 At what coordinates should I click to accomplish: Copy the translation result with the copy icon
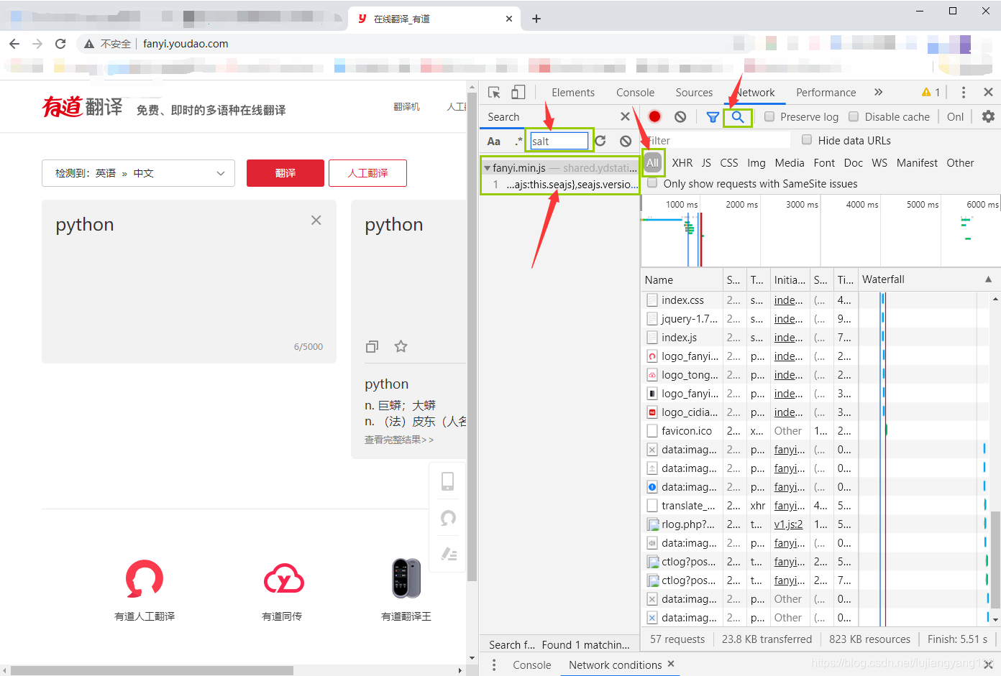point(372,346)
